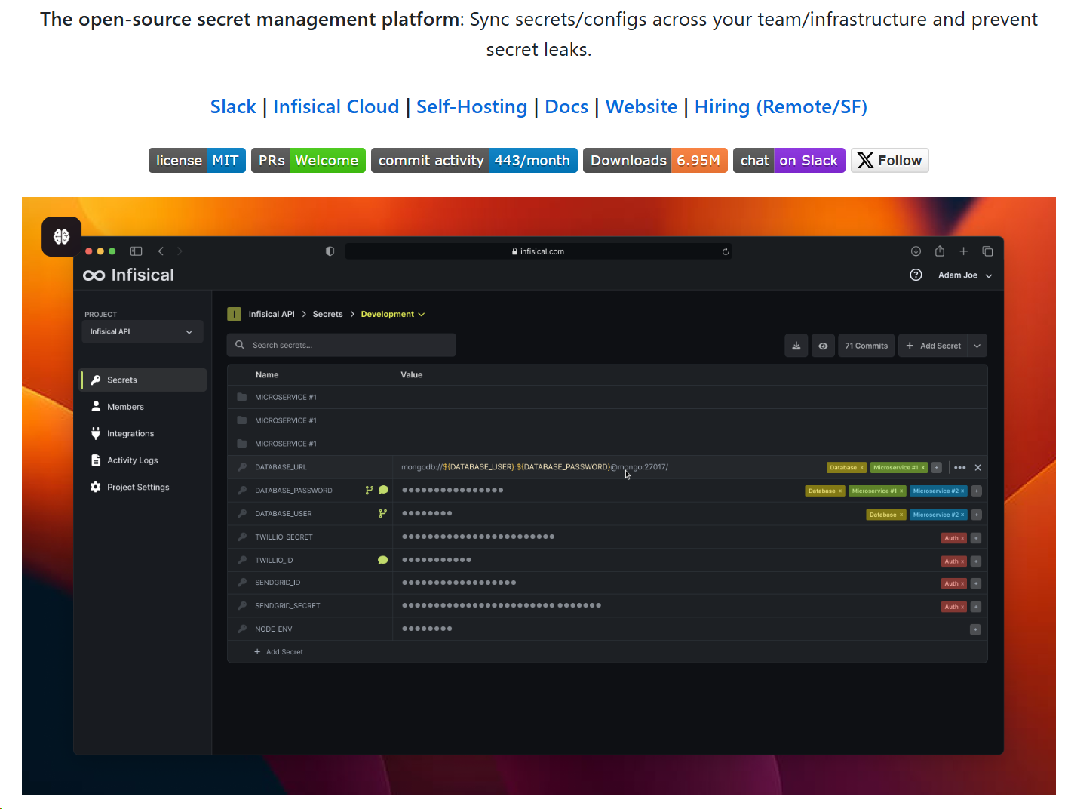Image resolution: width=1068 pixels, height=809 pixels.
Task: Reload page using address bar refresh icon
Action: tap(726, 251)
